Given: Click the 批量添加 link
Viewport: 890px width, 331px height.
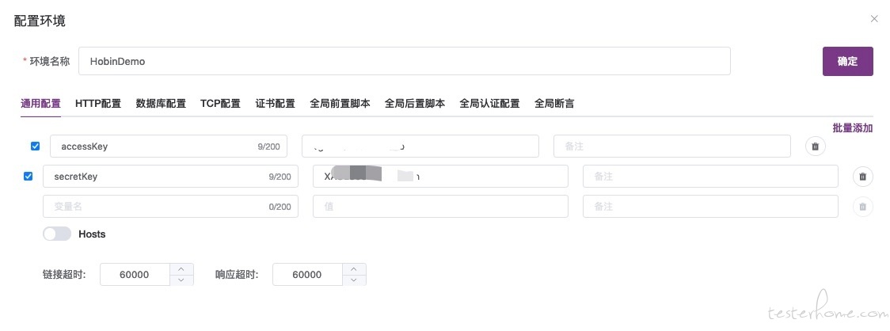Looking at the screenshot, I should (x=853, y=128).
